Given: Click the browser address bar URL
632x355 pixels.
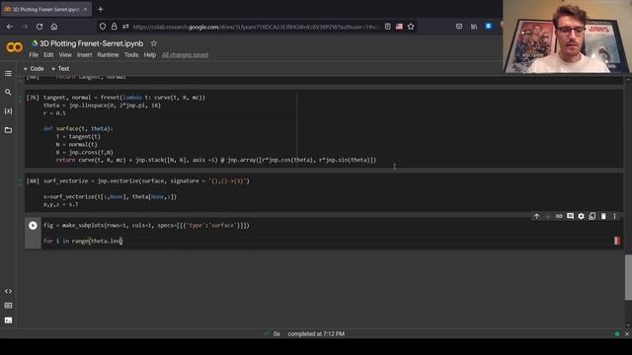Looking at the screenshot, I should tap(256, 27).
